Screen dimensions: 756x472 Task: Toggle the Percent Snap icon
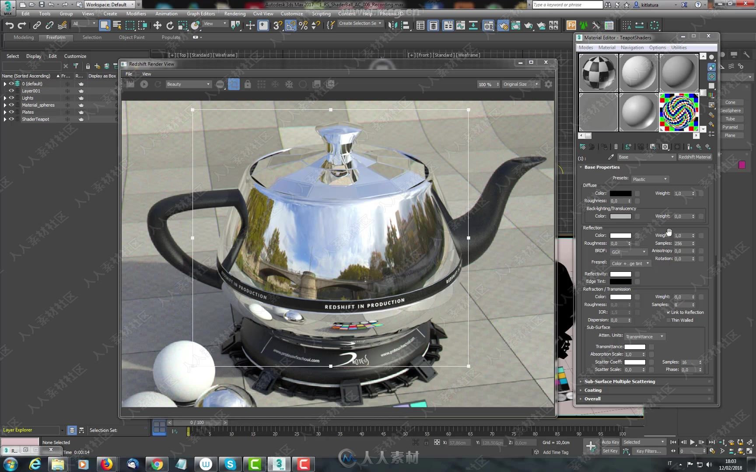pyautogui.click(x=303, y=25)
